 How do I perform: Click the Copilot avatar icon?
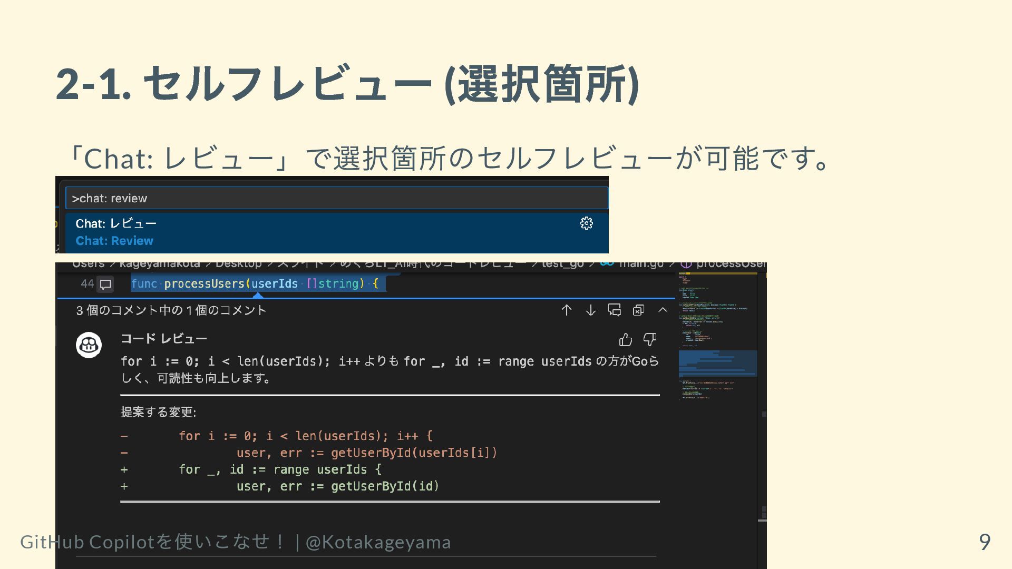click(89, 345)
